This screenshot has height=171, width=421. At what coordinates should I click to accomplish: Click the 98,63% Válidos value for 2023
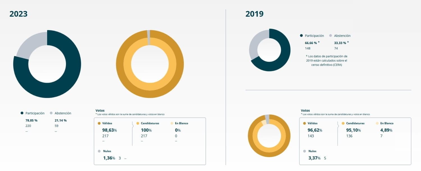point(110,130)
